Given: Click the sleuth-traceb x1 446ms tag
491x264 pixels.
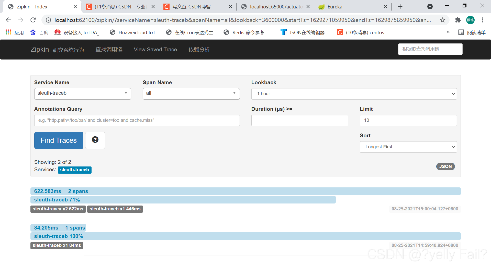Looking at the screenshot, I should pos(115,209).
